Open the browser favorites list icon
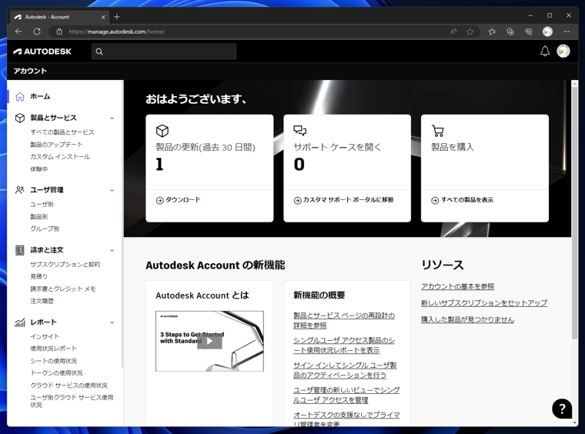 (x=492, y=32)
